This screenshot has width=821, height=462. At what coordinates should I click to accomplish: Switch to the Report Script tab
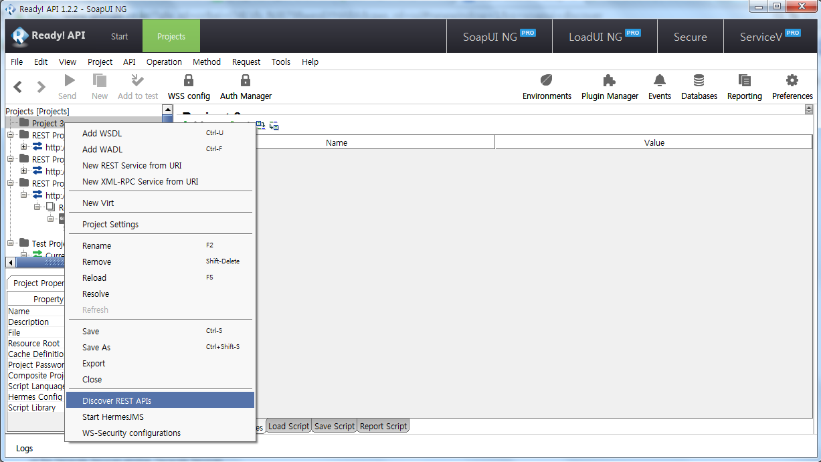[x=383, y=427]
